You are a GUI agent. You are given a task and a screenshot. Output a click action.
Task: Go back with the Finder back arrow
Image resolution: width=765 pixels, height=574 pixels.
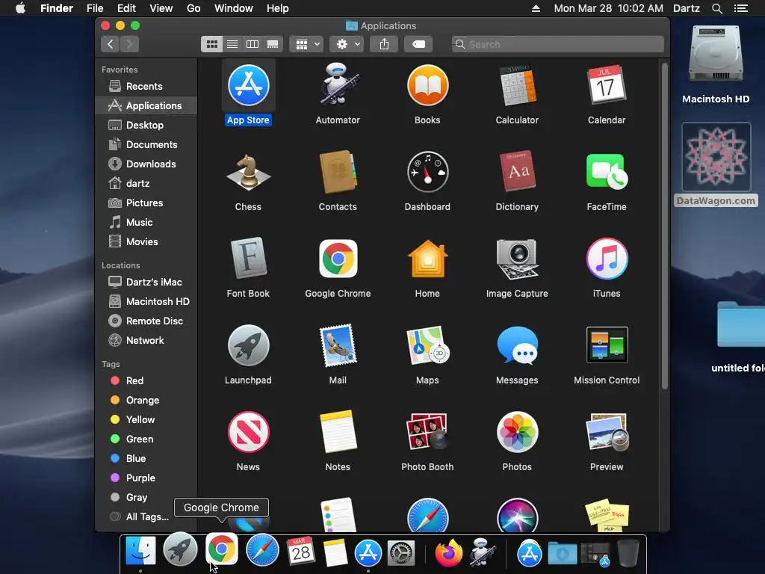click(x=111, y=44)
